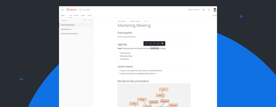
Task: Click the Saved status label
Action: (214, 15)
